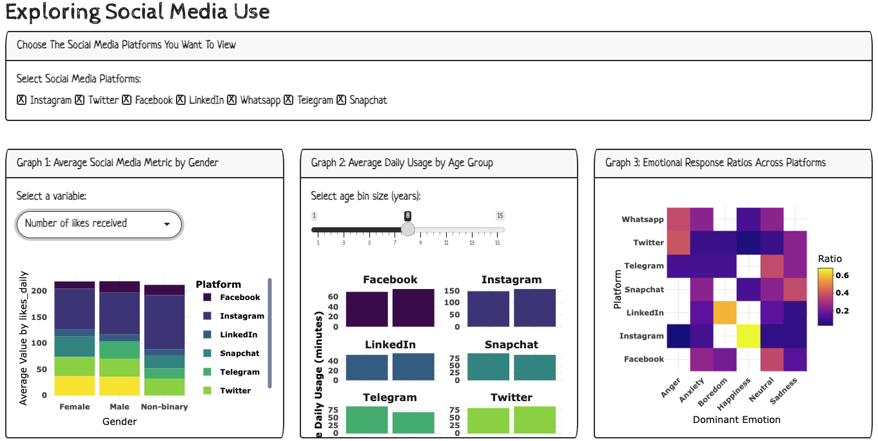Toggle LinkedIn swatch in the legend
The width and height of the screenshot is (878, 441).
pos(208,335)
